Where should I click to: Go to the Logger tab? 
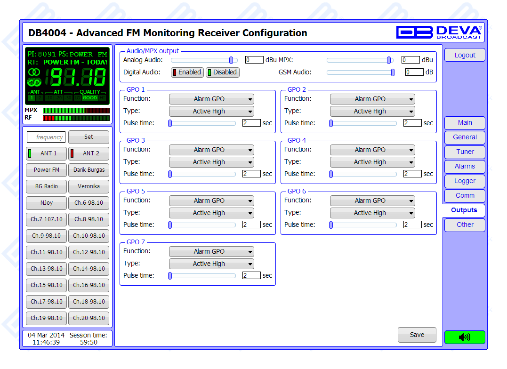[465, 181]
